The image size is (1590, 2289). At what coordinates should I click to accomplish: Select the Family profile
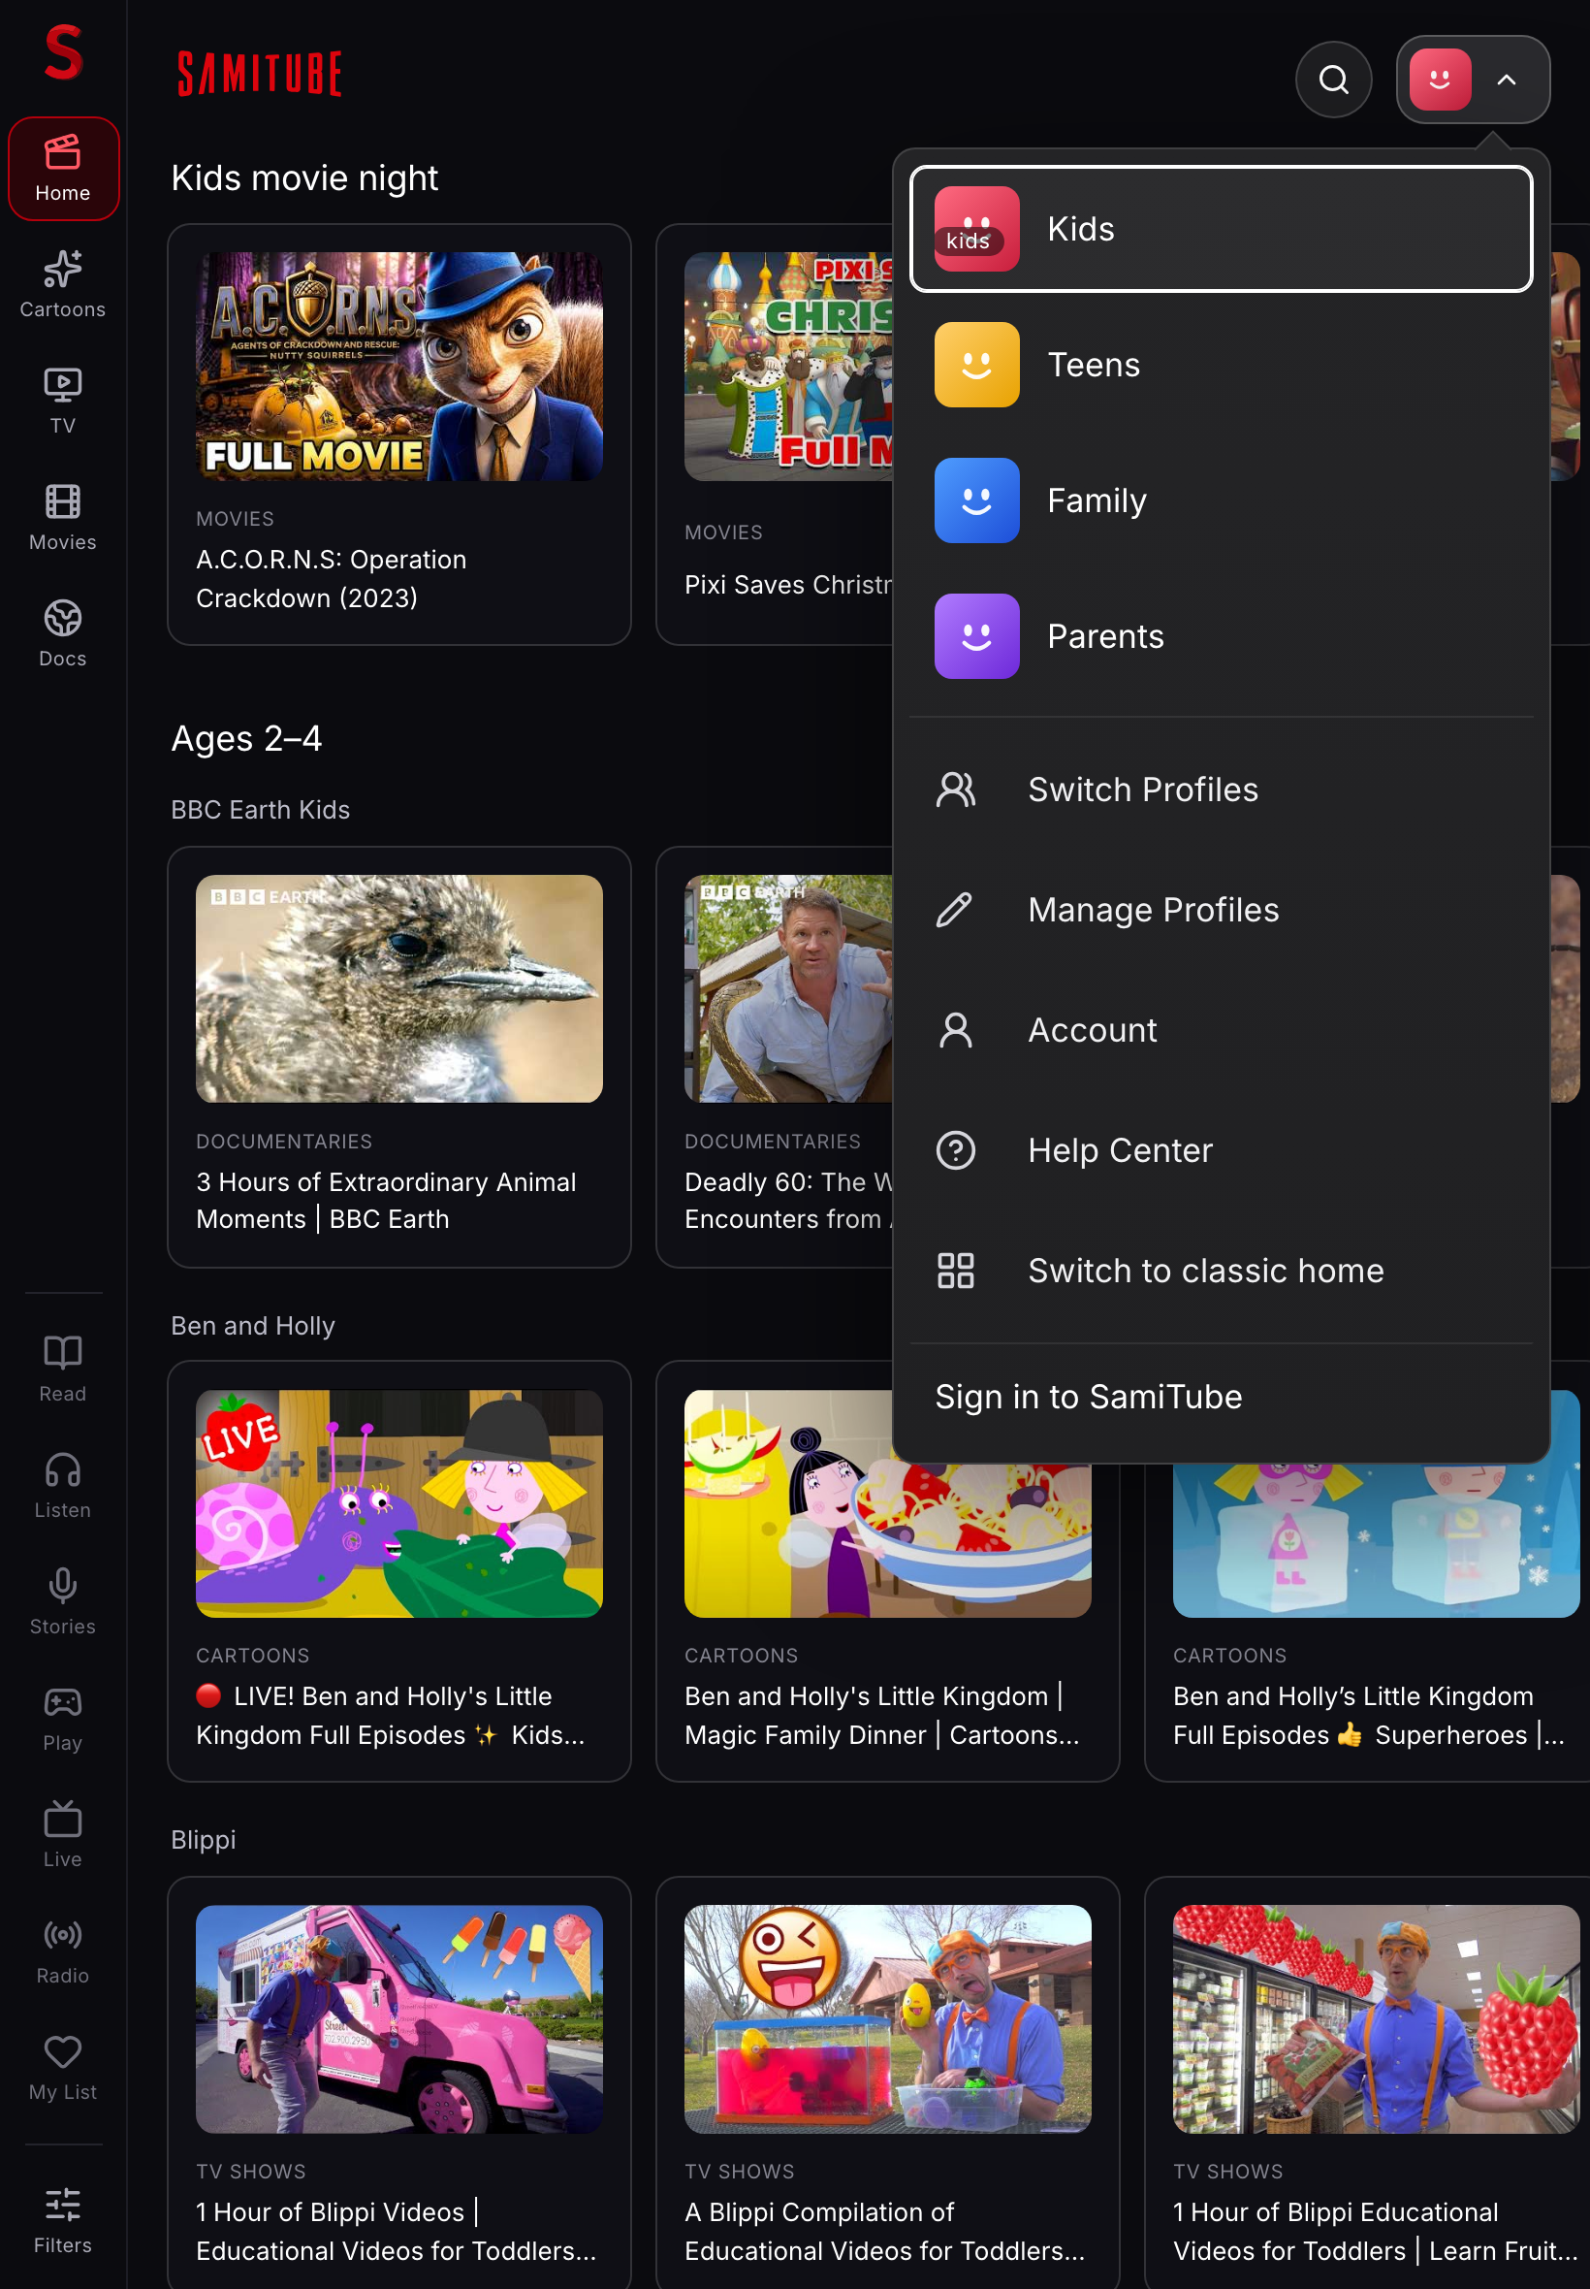tap(1221, 500)
